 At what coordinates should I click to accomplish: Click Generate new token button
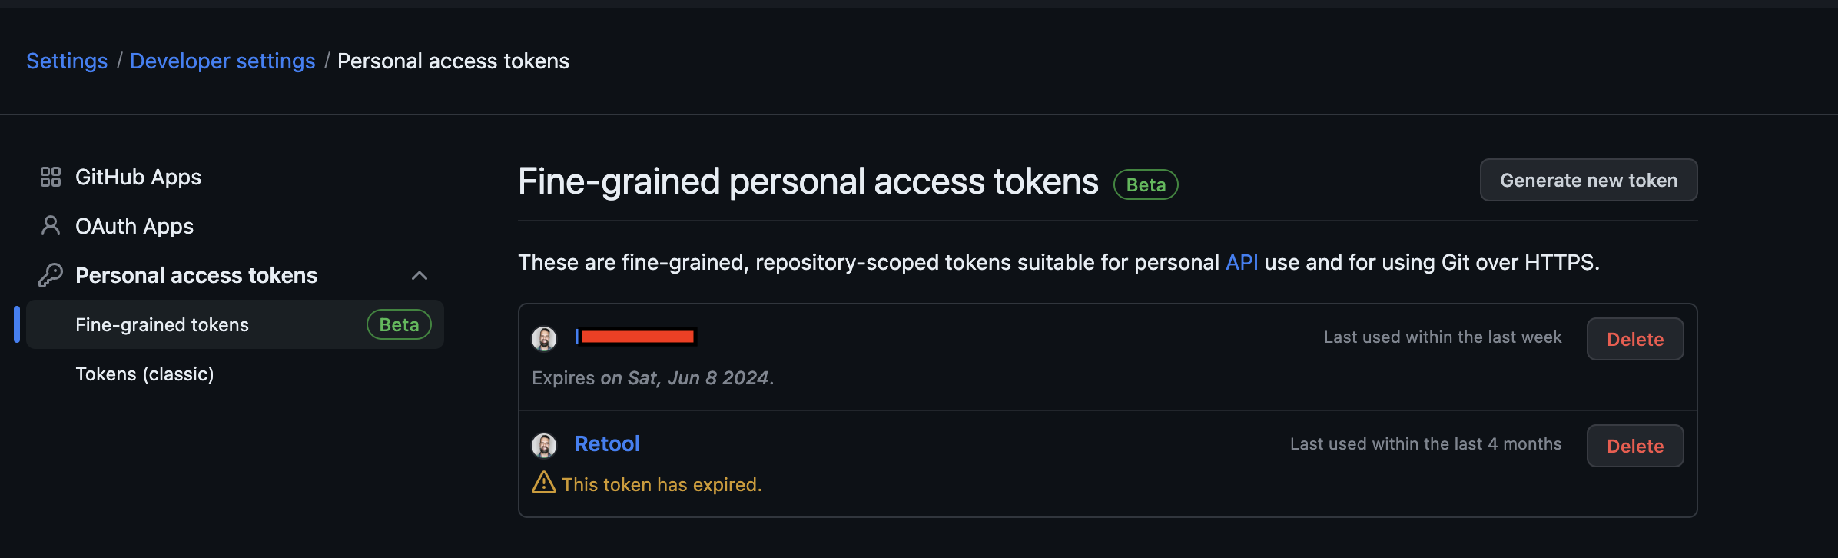click(x=1588, y=180)
